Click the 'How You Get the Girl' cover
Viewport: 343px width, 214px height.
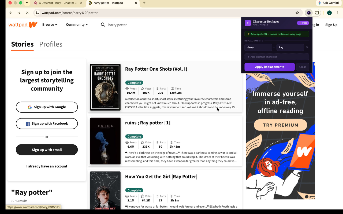click(105, 190)
